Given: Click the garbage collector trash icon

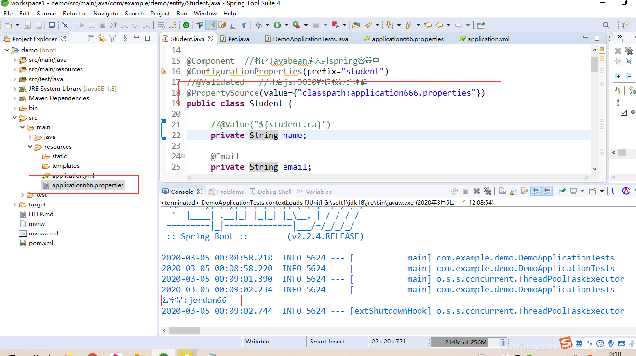Looking at the screenshot, I should 502,342.
